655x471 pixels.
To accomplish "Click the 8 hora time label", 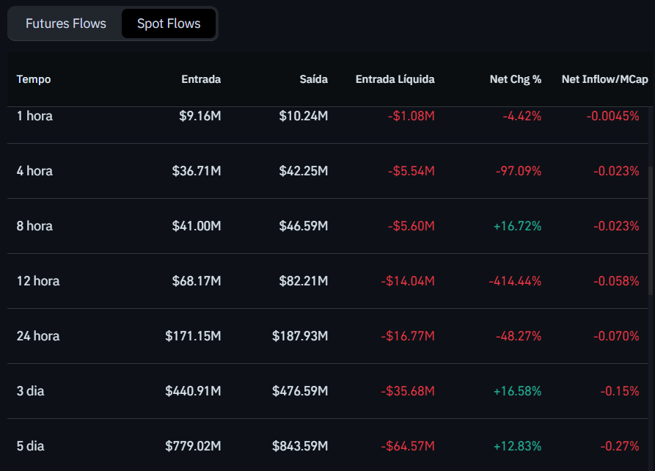I will 34,225.
